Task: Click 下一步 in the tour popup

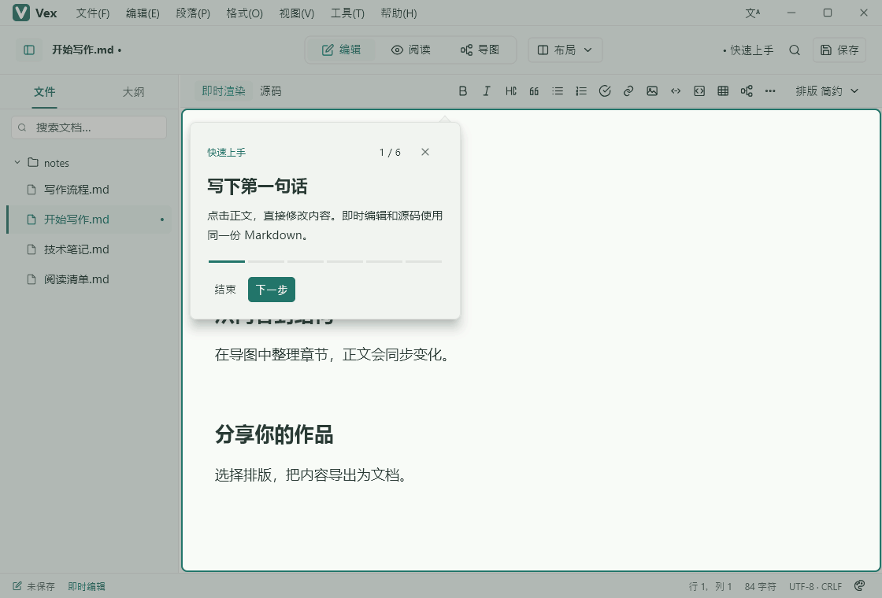Action: [x=272, y=290]
